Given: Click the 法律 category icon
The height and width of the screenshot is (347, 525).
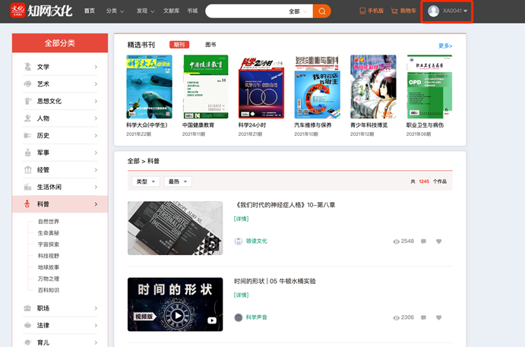Looking at the screenshot, I should tap(28, 325).
